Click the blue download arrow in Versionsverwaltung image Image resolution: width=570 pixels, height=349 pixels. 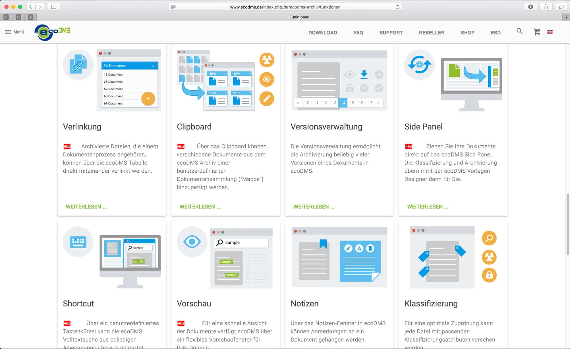pyautogui.click(x=364, y=75)
